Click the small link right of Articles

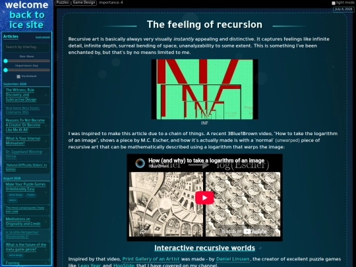point(43,37)
